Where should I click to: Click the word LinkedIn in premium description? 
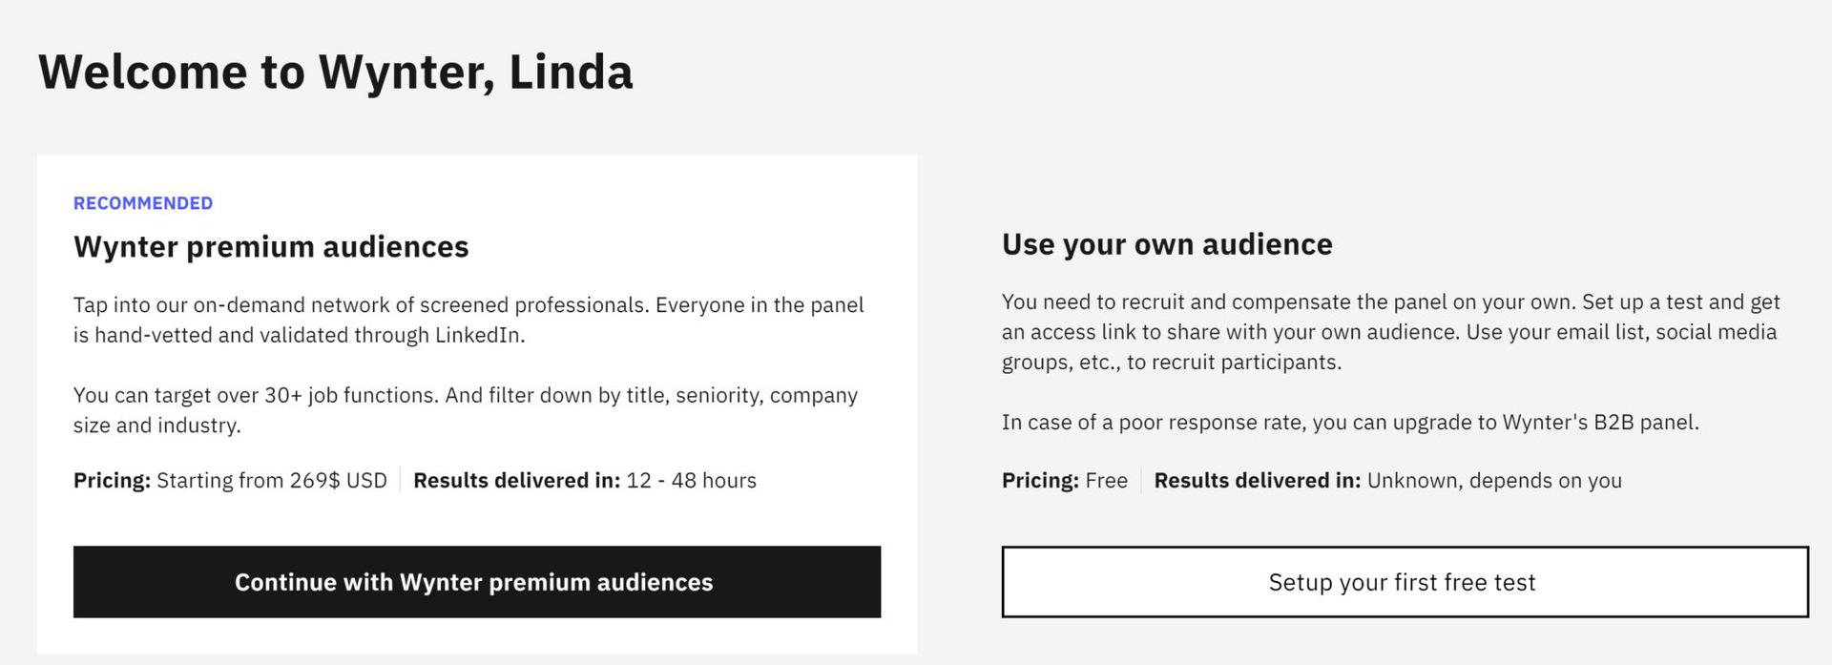[478, 336]
